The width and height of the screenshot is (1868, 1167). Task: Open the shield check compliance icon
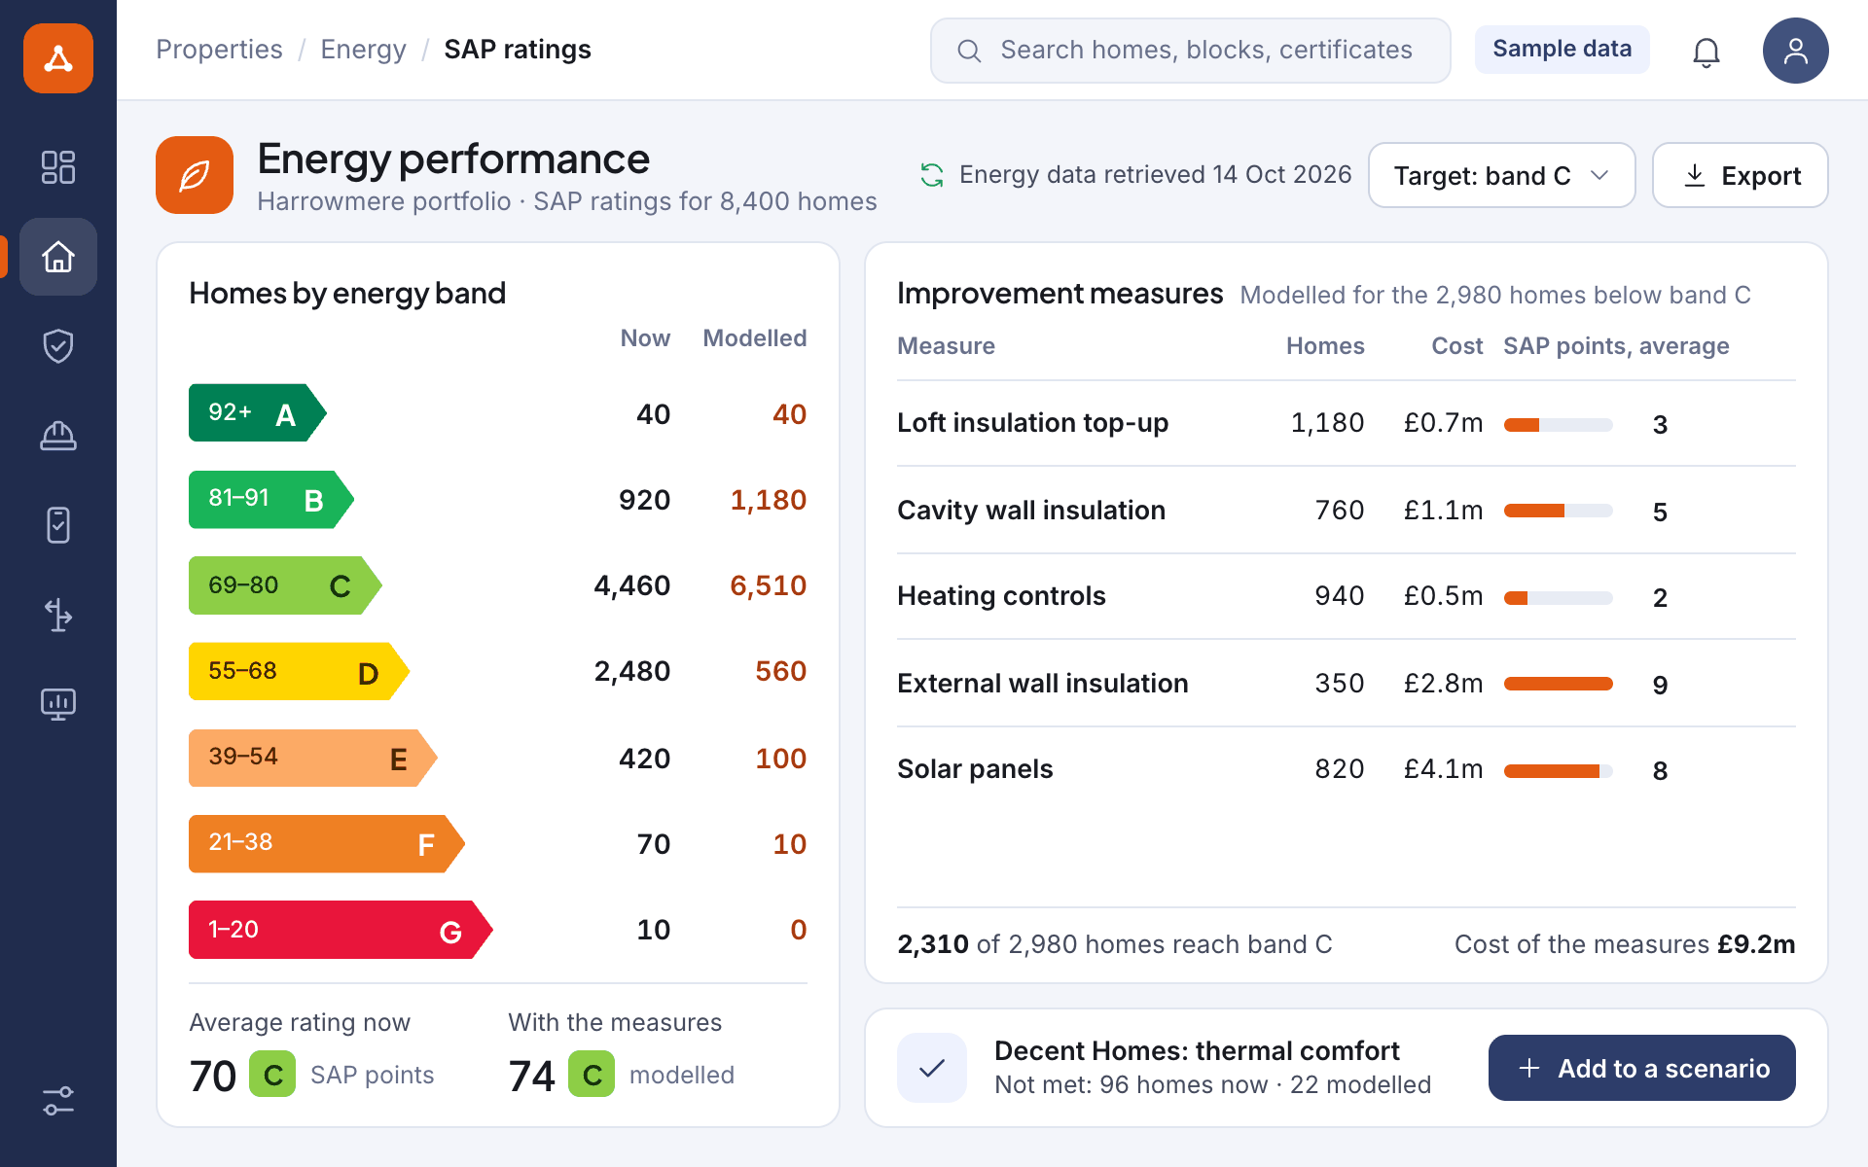[58, 346]
